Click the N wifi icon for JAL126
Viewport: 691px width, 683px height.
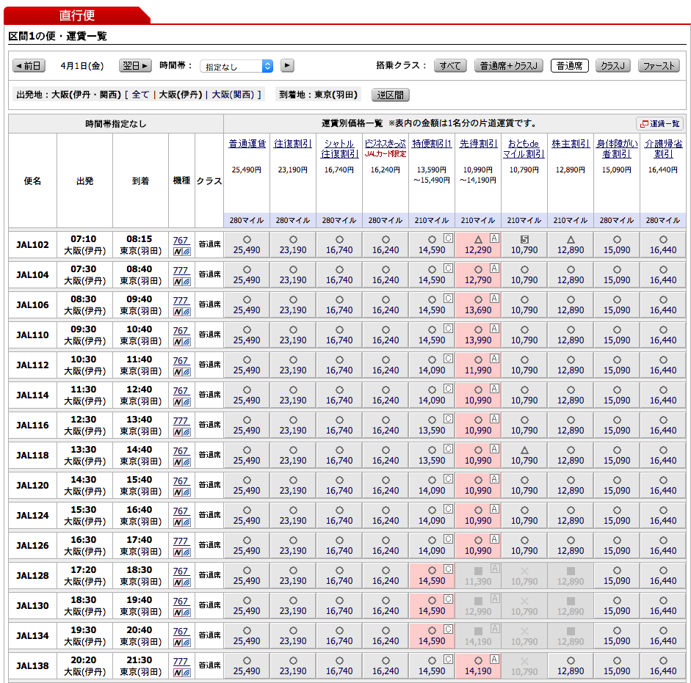pos(181,552)
